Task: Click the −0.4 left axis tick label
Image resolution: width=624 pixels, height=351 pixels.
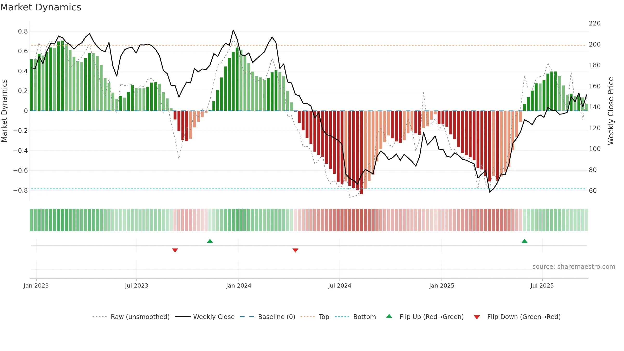Action: tap(21, 151)
